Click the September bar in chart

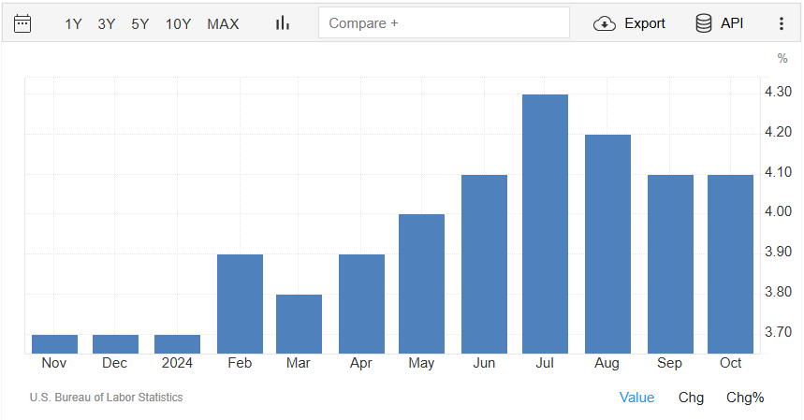(x=670, y=265)
